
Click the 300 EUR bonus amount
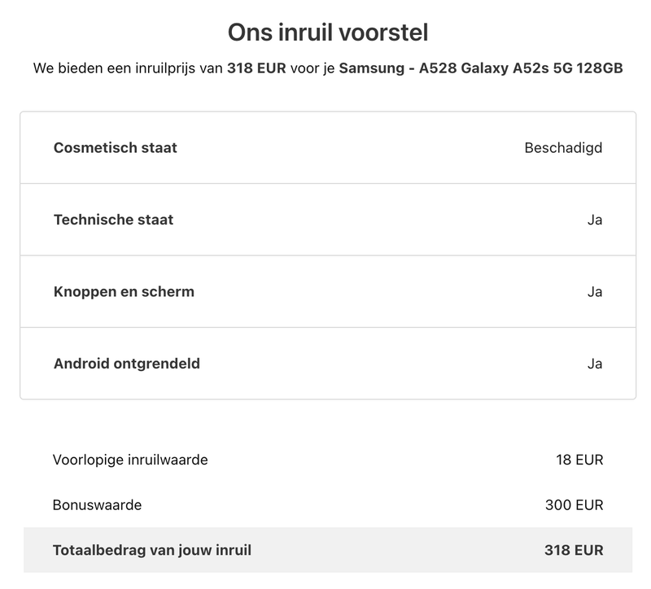click(574, 505)
